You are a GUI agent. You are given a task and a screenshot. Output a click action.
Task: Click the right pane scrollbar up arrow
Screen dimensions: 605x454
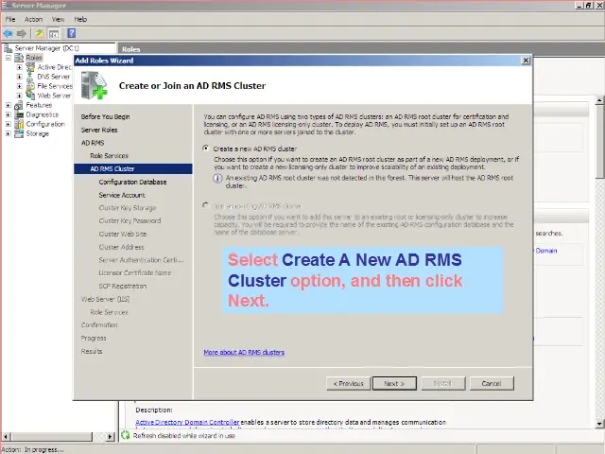(x=599, y=100)
